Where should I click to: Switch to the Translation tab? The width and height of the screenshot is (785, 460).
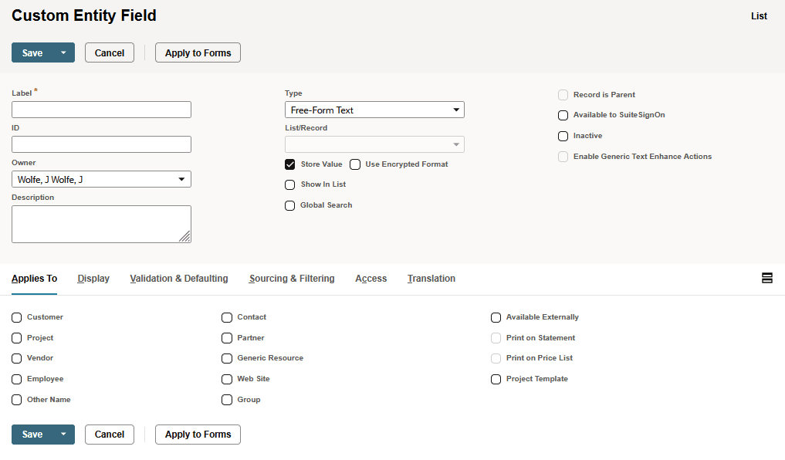click(x=431, y=279)
